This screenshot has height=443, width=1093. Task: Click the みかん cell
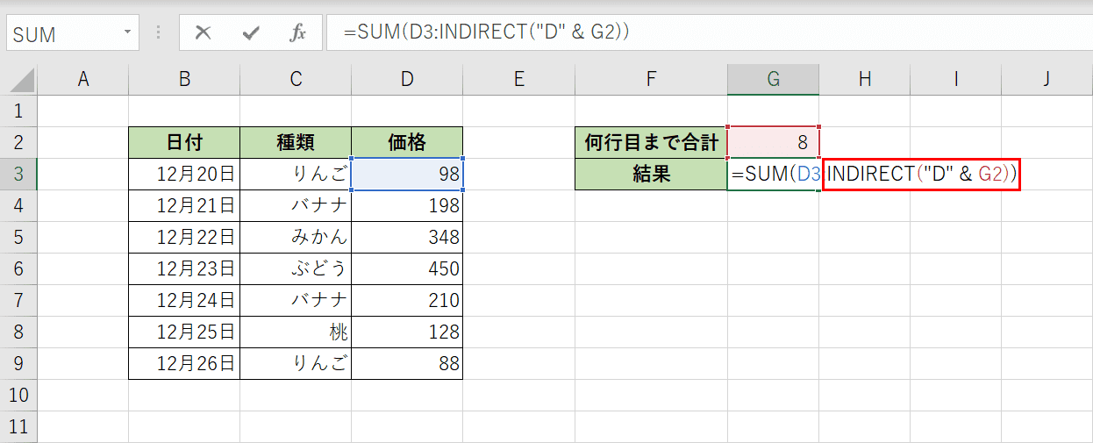click(296, 237)
